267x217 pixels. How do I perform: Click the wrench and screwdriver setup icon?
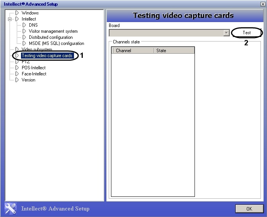[x=11, y=209]
